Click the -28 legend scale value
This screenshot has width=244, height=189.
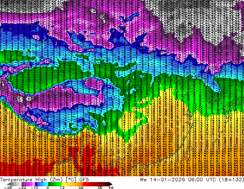8,187
